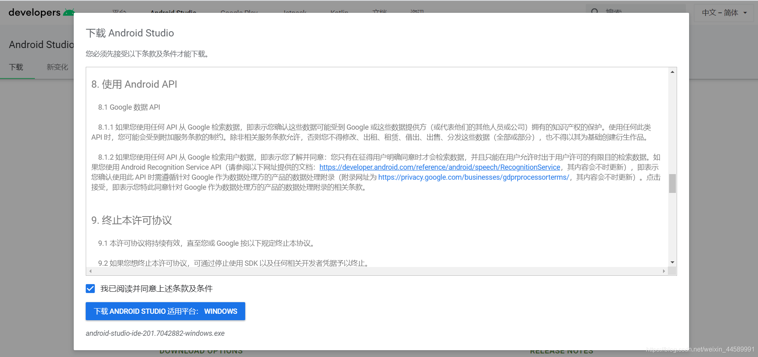Click the download Android Studio for Windows button
Viewport: 758px width, 357px height.
coord(165,311)
